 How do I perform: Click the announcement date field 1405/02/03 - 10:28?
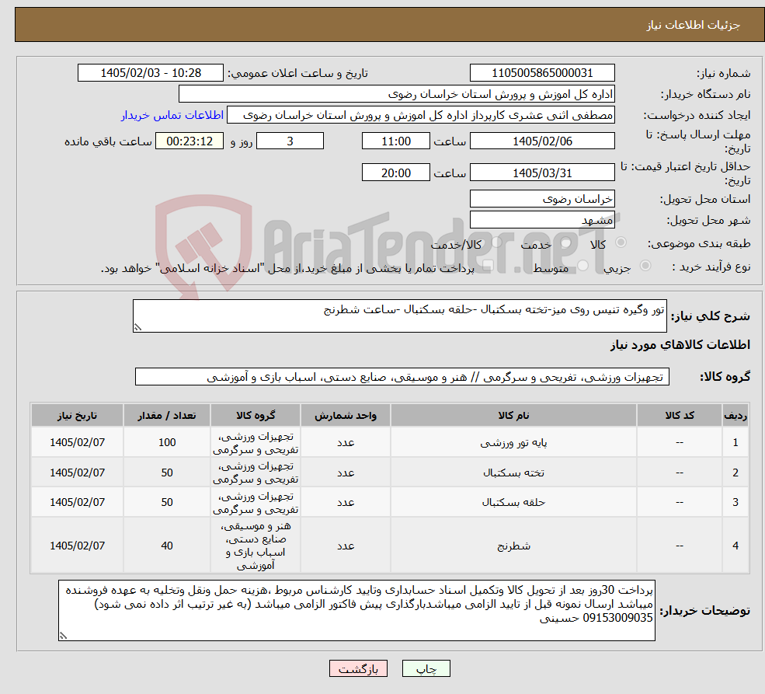[x=150, y=73]
